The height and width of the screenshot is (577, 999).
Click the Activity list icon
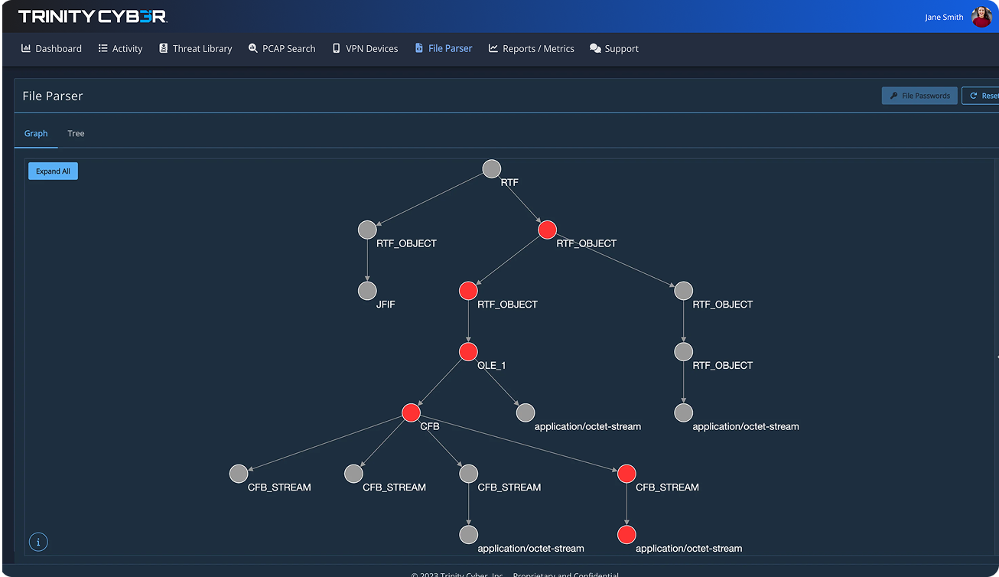[x=103, y=48]
